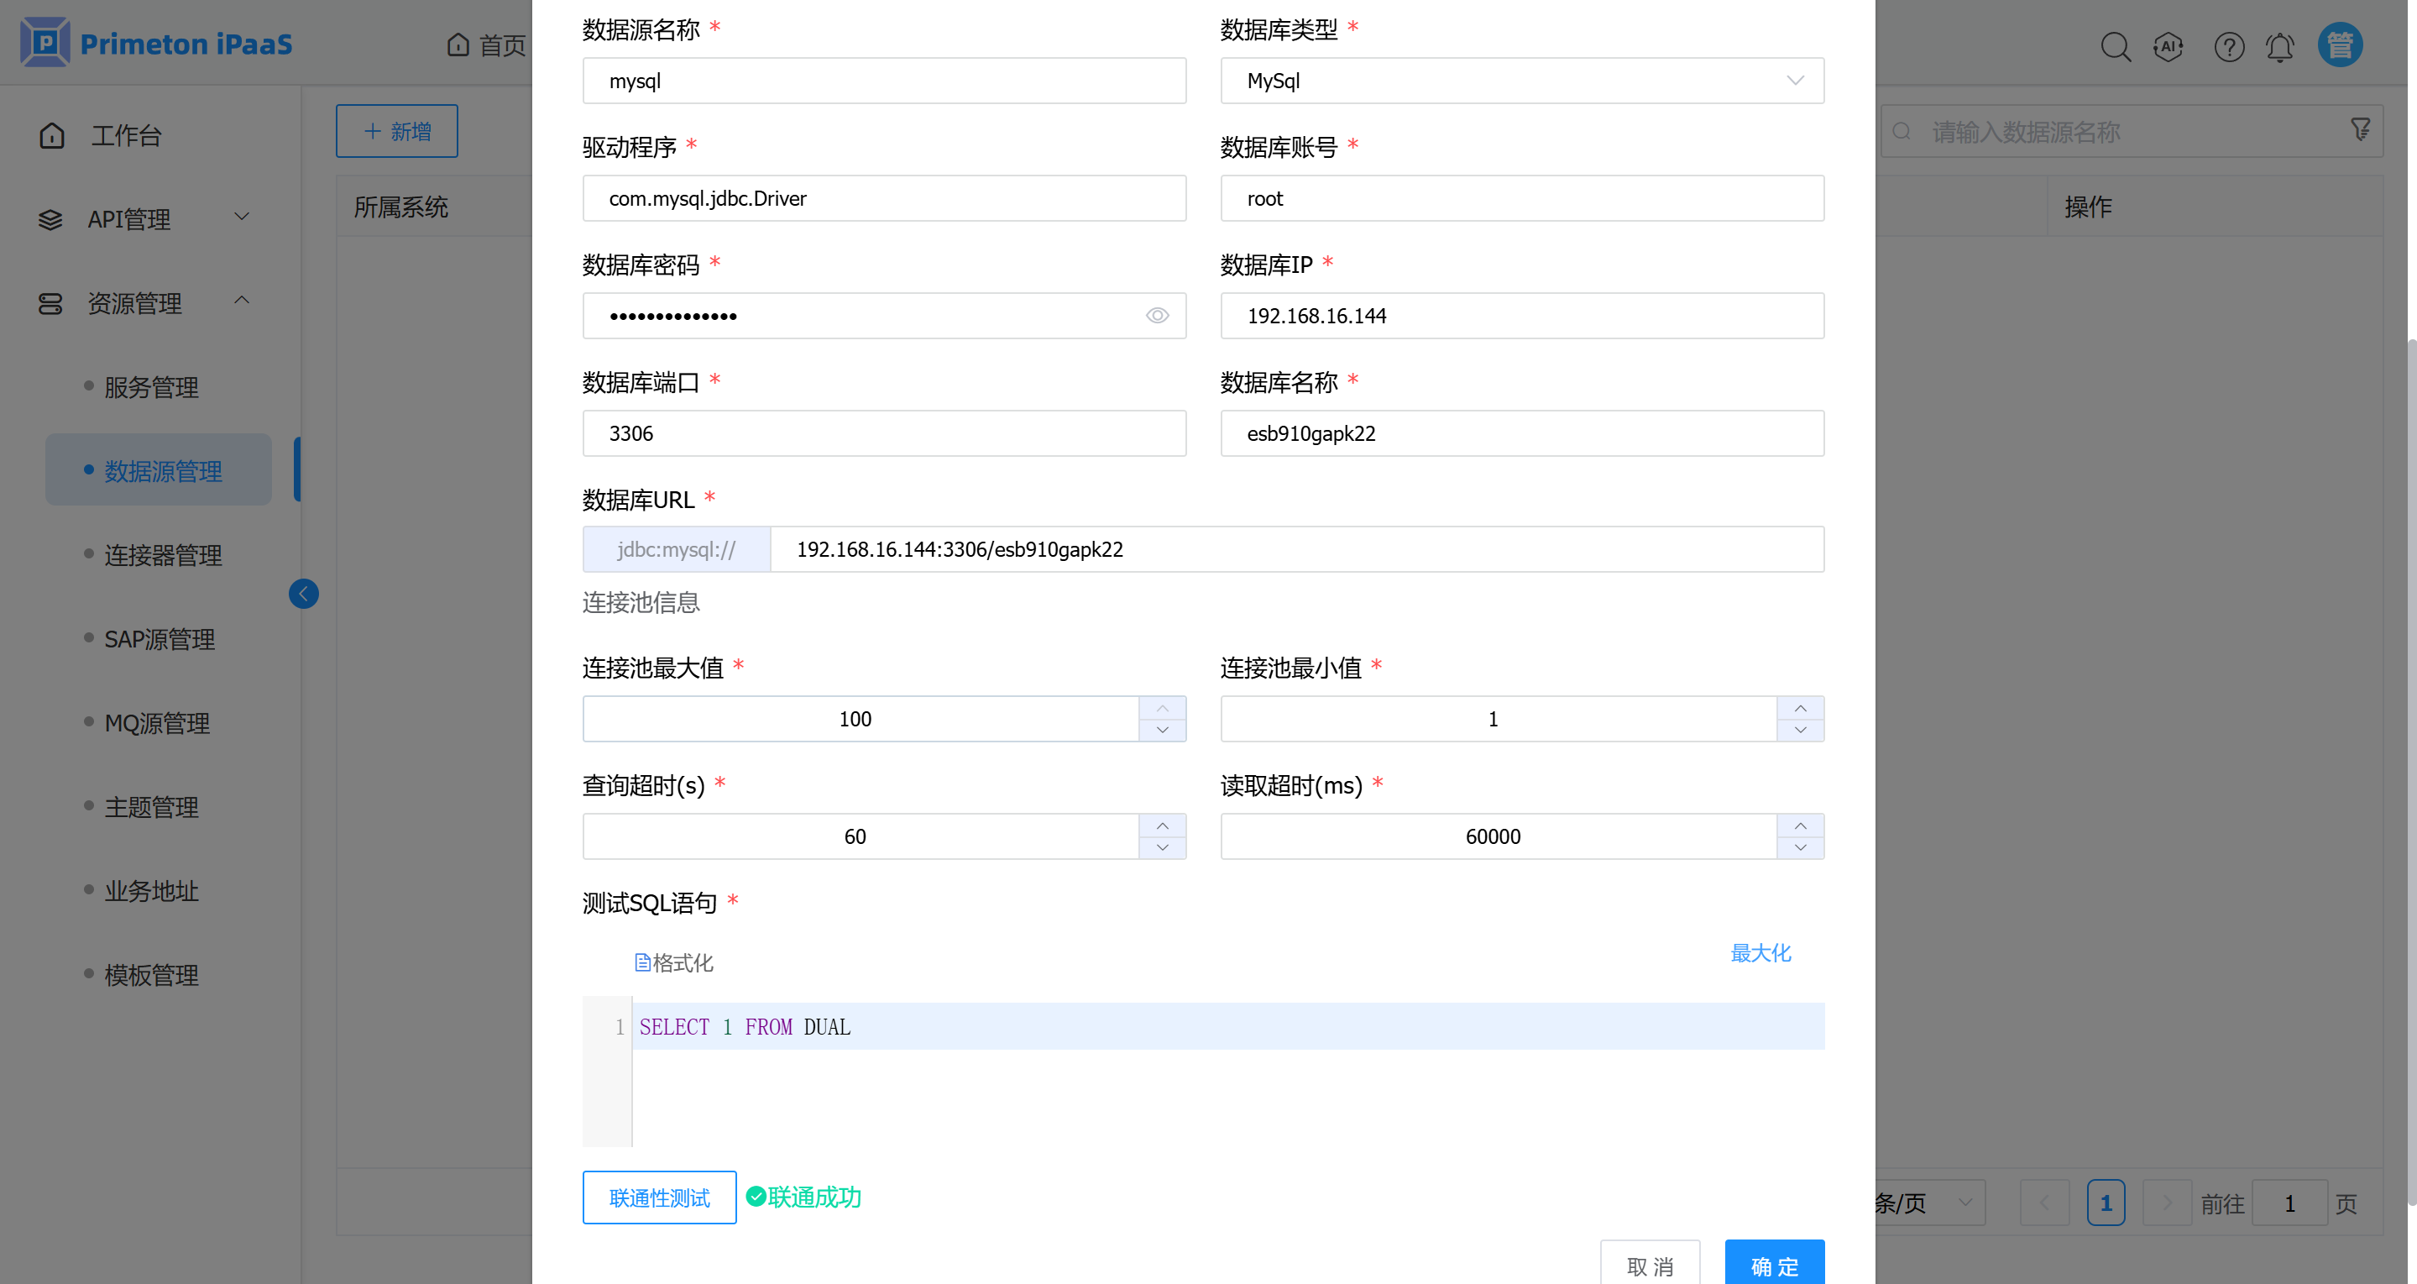
Task: Increase 连接池最大值 with up arrow
Action: (1162, 708)
